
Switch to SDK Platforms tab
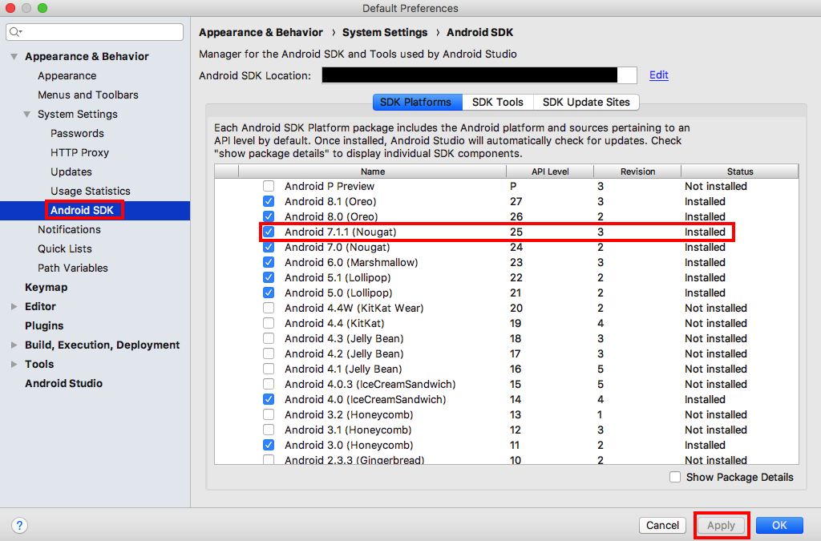[x=417, y=102]
